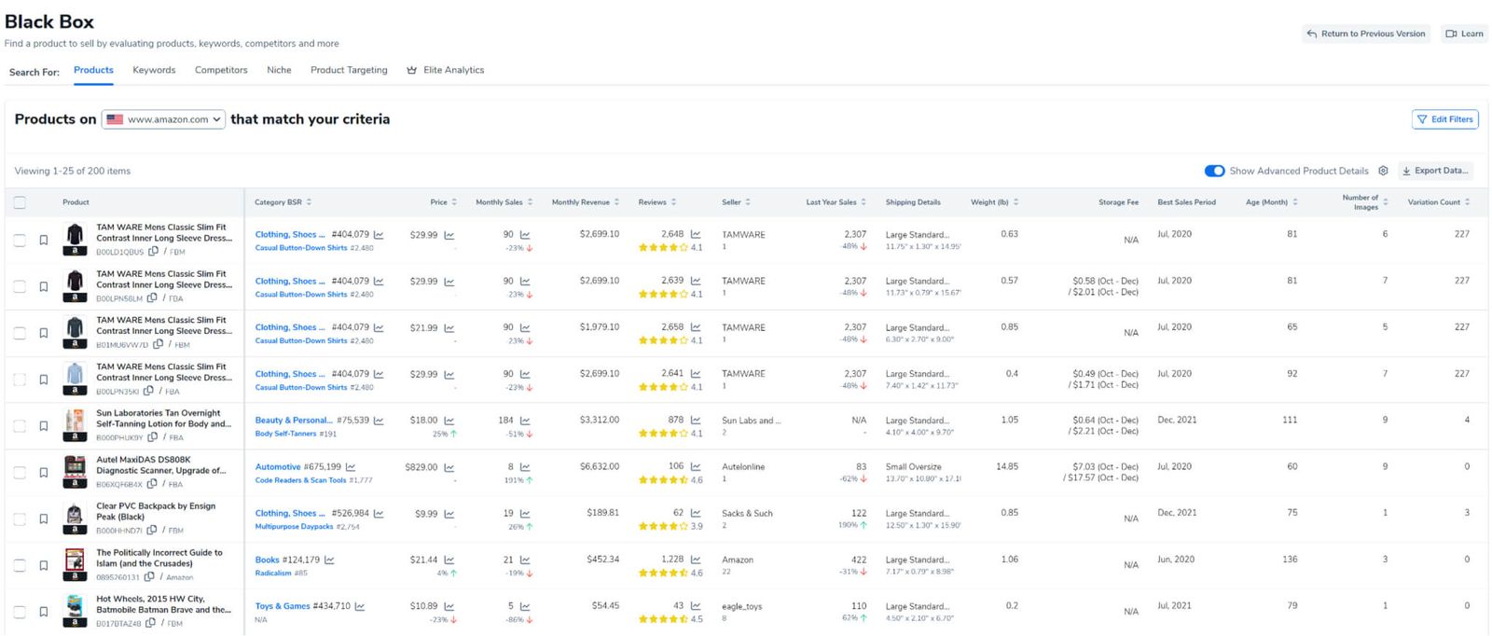Open the www.amazon.com marketplace dropdown
The width and height of the screenshot is (1492, 636).
163,119
